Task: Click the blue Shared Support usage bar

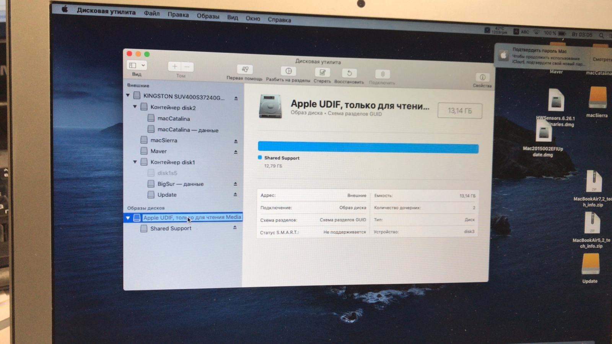Action: click(368, 147)
